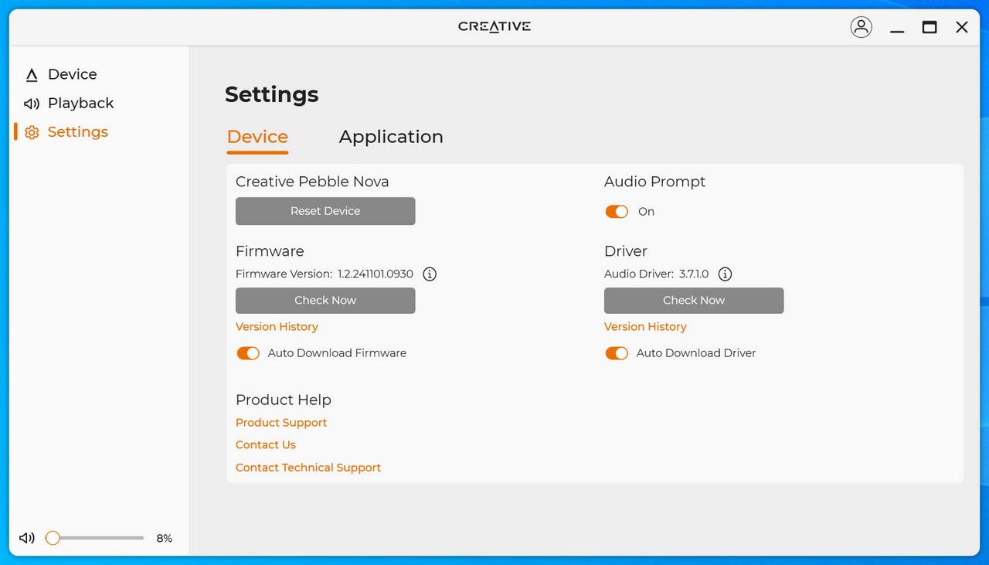The width and height of the screenshot is (989, 565).
Task: Open the Product Support link
Action: [x=281, y=423]
